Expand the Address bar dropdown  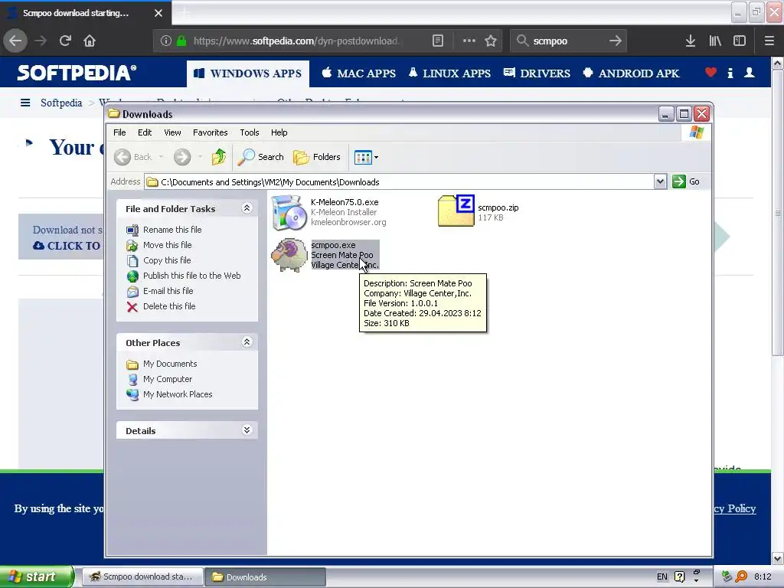[x=660, y=181]
